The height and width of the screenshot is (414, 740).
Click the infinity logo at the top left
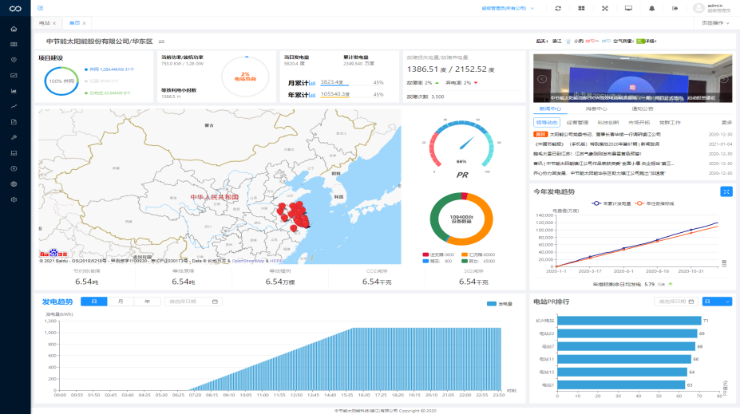click(15, 9)
